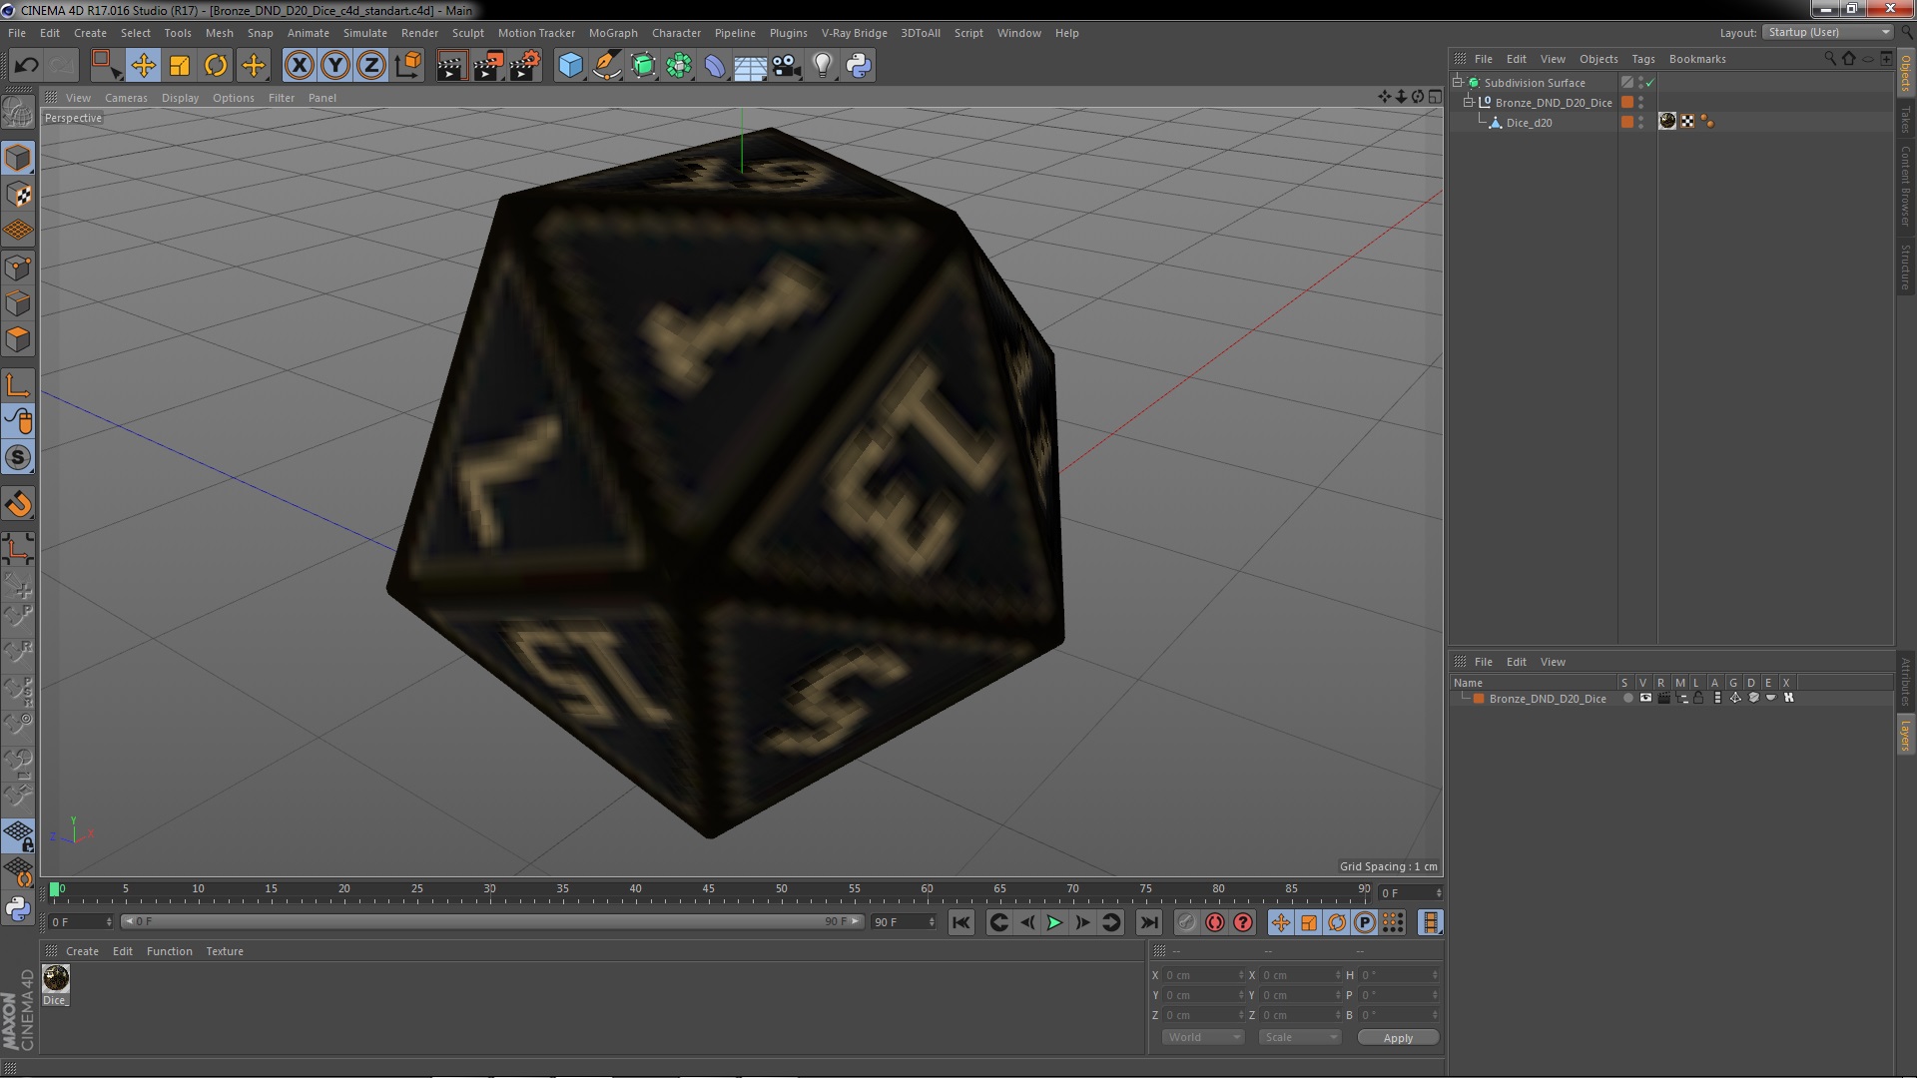Open the spline Pen tool
Viewport: 1917px width, 1078px height.
(606, 66)
